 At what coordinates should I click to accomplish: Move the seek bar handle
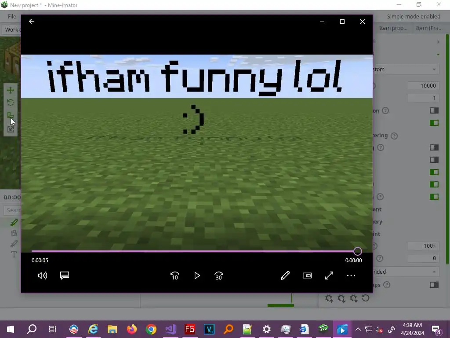[x=358, y=251]
